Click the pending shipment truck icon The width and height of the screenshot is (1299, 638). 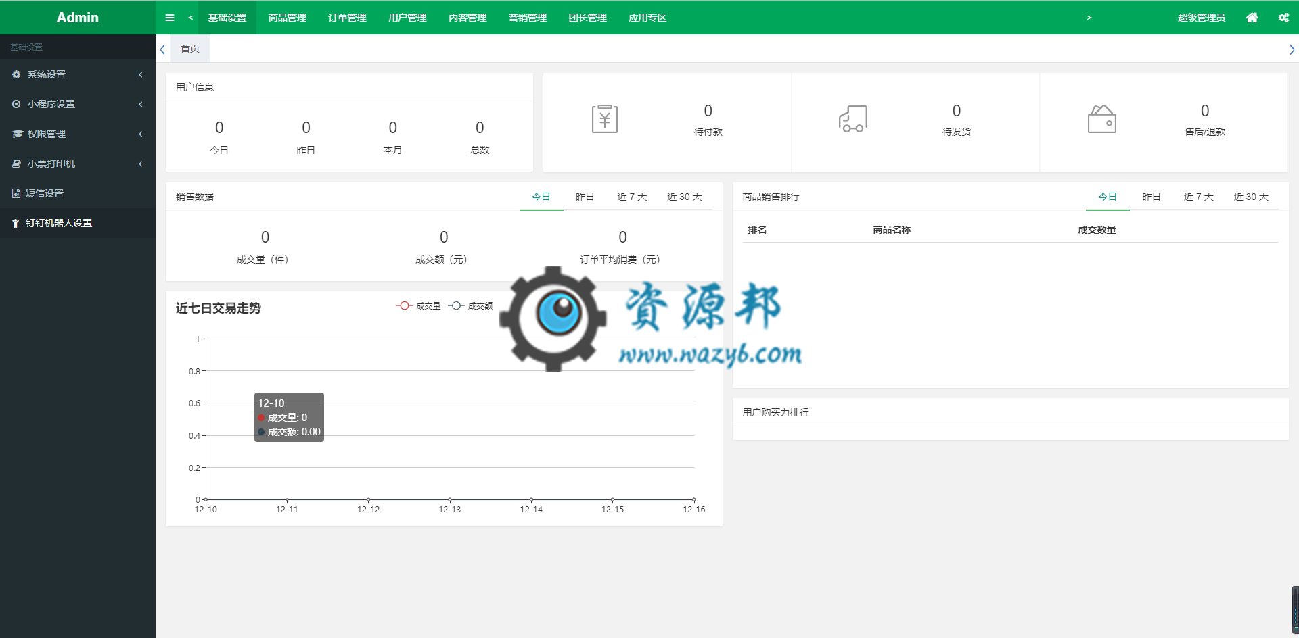[x=853, y=119]
